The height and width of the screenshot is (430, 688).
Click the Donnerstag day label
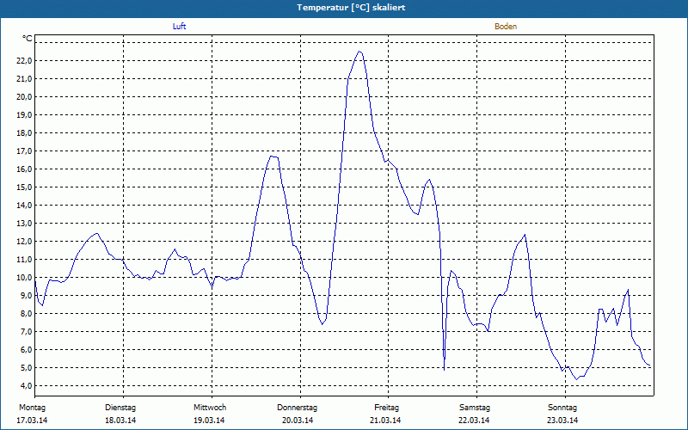pyautogui.click(x=297, y=408)
